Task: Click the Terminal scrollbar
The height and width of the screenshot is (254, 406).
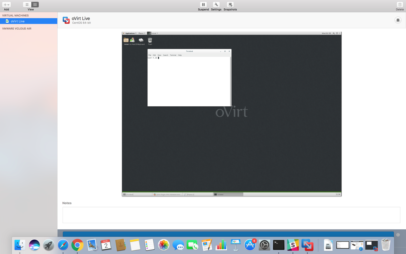Action: (231, 81)
